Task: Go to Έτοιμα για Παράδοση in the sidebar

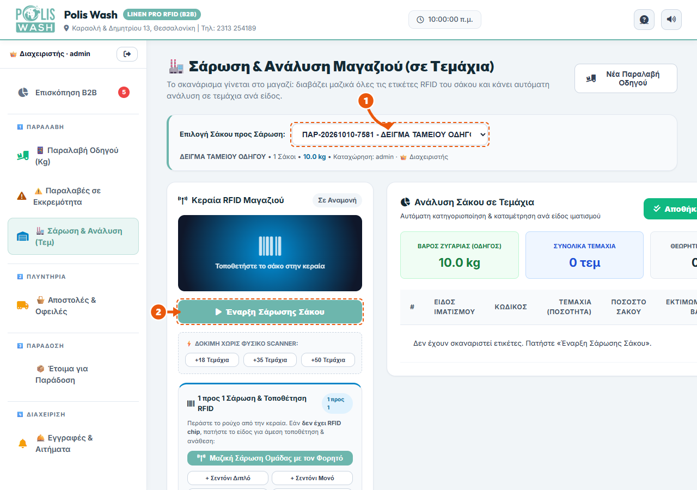Action: [73, 375]
